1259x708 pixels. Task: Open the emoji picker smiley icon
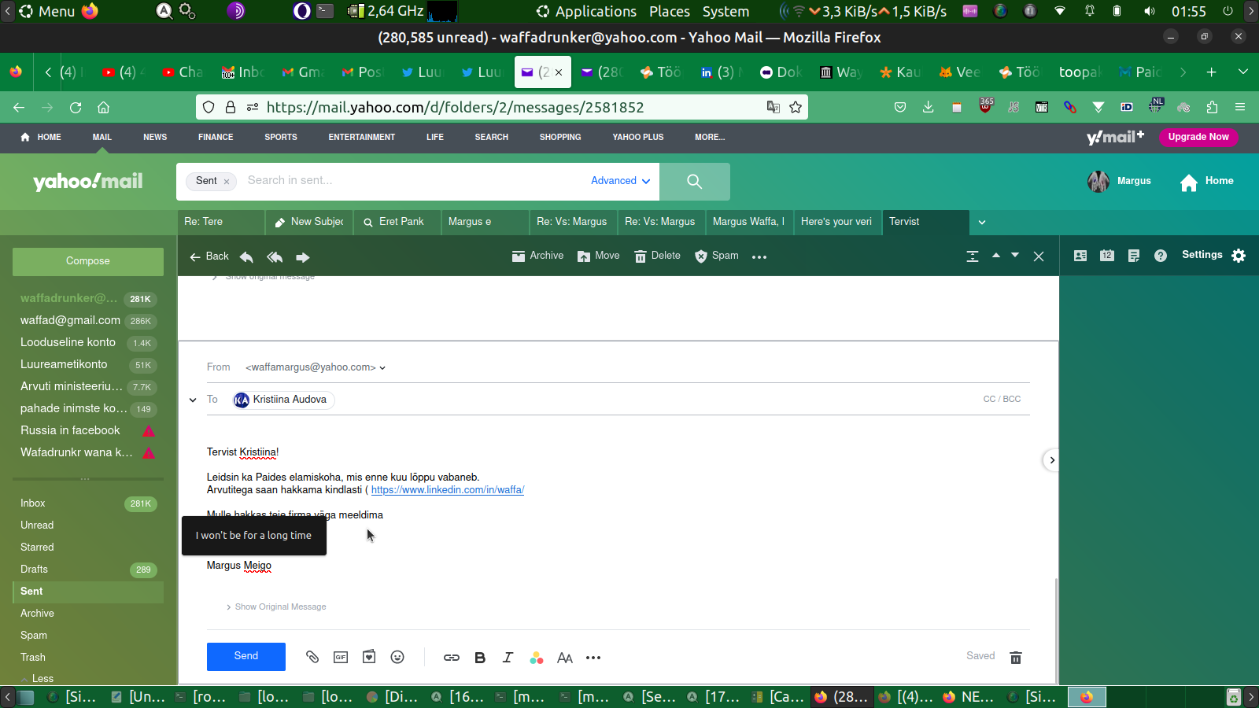point(397,657)
